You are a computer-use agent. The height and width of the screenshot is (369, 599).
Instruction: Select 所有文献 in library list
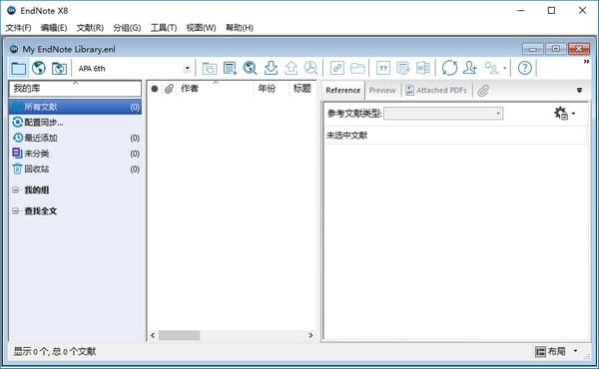[x=75, y=107]
